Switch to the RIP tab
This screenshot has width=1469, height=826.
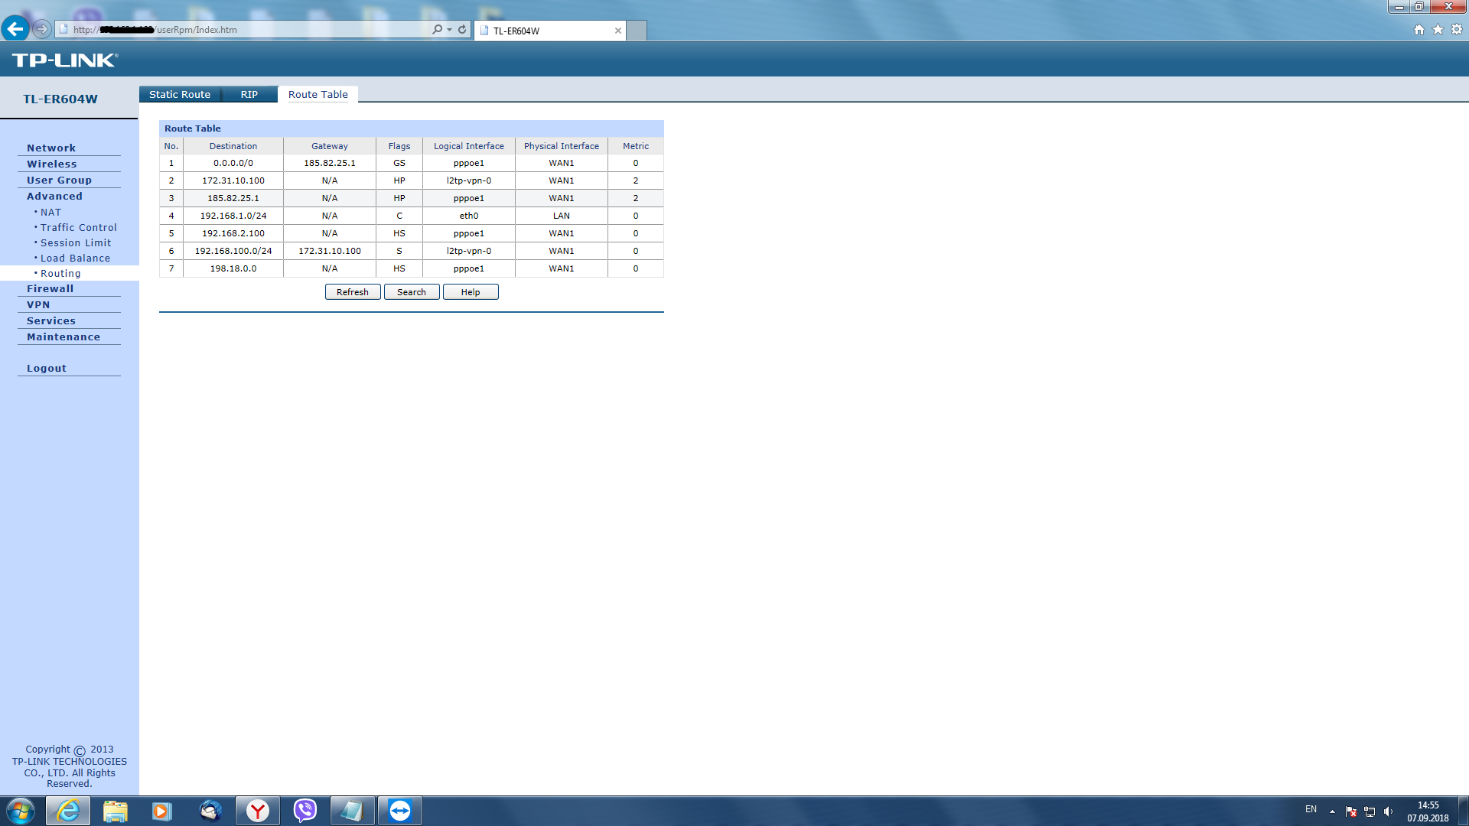point(249,94)
